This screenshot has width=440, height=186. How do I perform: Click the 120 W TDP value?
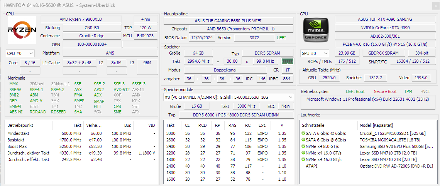point(146,28)
